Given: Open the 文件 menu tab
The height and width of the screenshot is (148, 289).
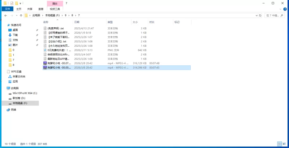Looking at the screenshot, I should [x=7, y=9].
